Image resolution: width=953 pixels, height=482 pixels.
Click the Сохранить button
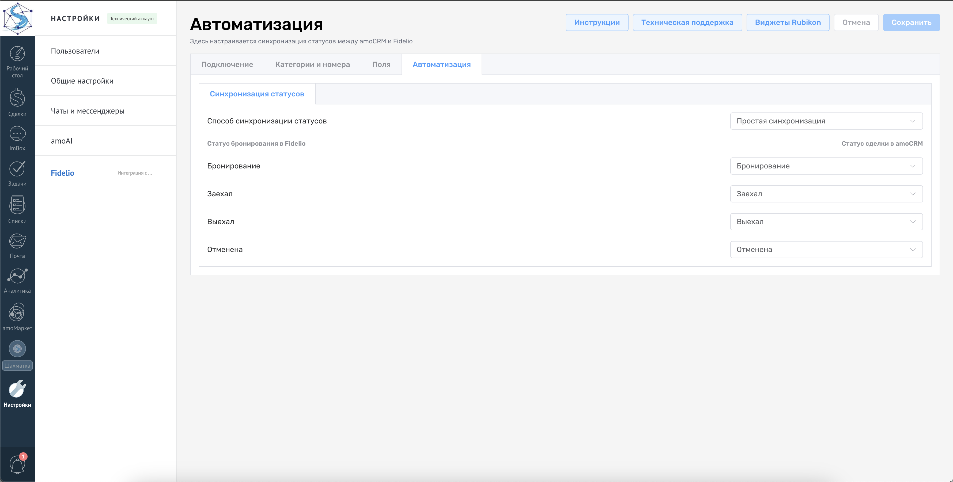click(911, 22)
